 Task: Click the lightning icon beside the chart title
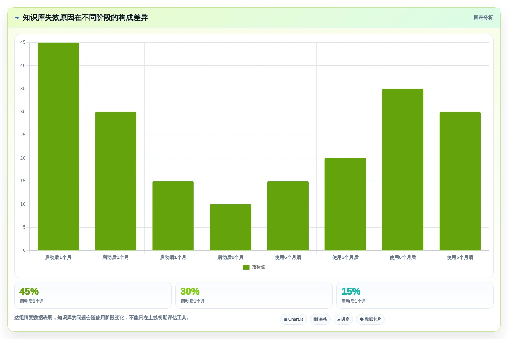pyautogui.click(x=17, y=18)
